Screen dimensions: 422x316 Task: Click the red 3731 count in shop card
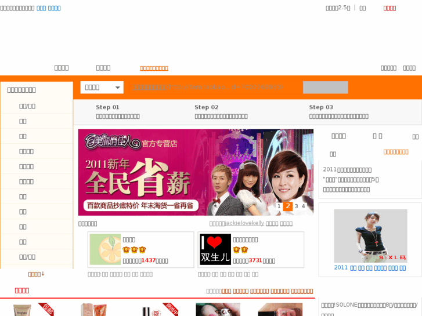255,260
